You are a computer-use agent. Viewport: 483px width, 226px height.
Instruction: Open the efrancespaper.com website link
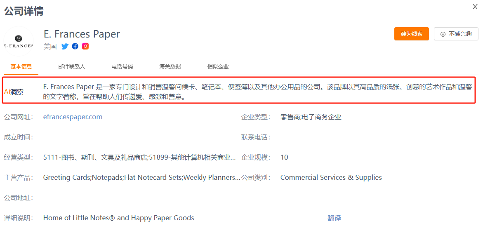coord(73,117)
